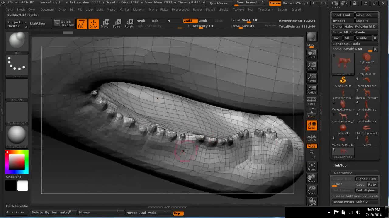Image resolution: width=389 pixels, height=218 pixels.
Task: Enable Draw mode button
Action: point(93,24)
